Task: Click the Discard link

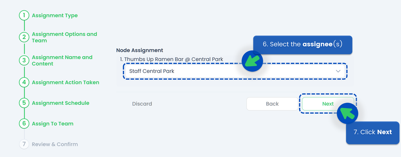Action: pyautogui.click(x=142, y=104)
